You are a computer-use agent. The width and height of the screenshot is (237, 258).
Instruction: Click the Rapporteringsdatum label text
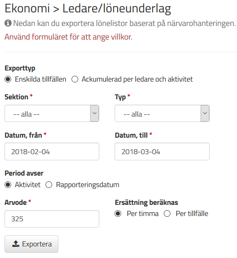click(x=88, y=185)
